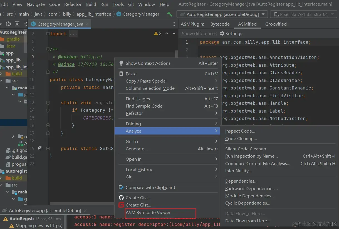Viewport: 339px width, 229px height.
Task: Select the ASMified tab
Action: (247, 24)
